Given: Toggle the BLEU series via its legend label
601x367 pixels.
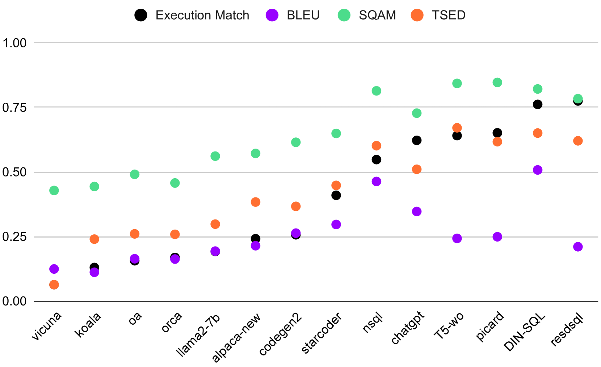Looking at the screenshot, I should (x=303, y=15).
